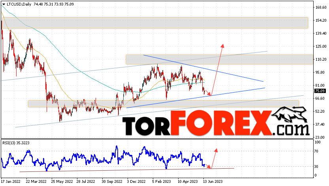
Task: Click the 95.80 price axis label
Action: tap(320, 72)
